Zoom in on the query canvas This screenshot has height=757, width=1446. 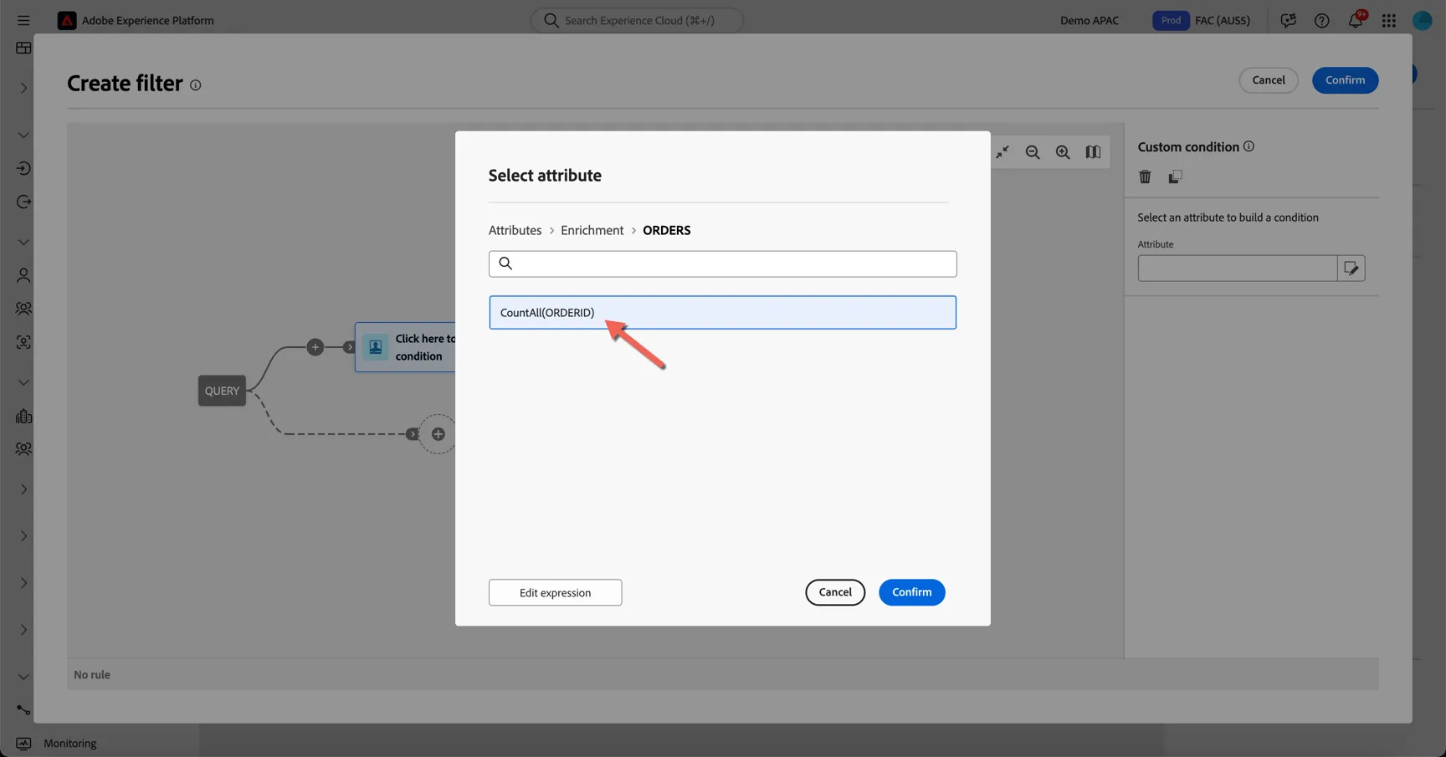1063,151
